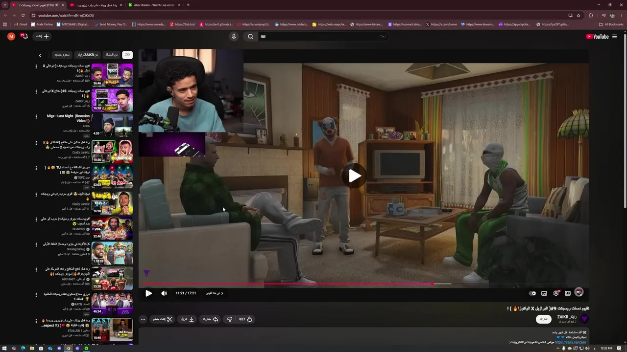Open the salla.sa/zaikr description link
The width and height of the screenshot is (627, 352).
571,342
